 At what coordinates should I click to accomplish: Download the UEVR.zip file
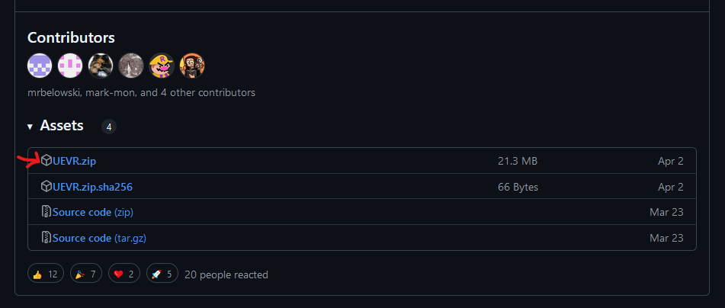pos(74,161)
